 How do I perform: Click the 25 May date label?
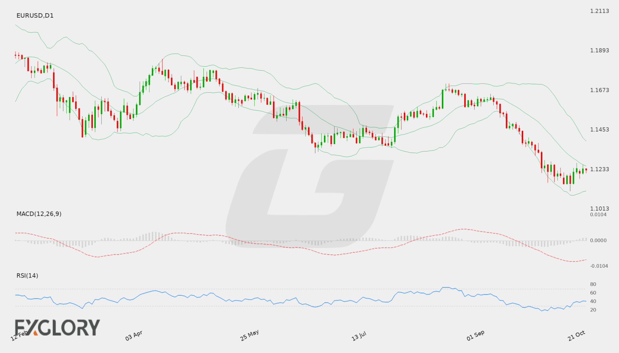pyautogui.click(x=249, y=335)
